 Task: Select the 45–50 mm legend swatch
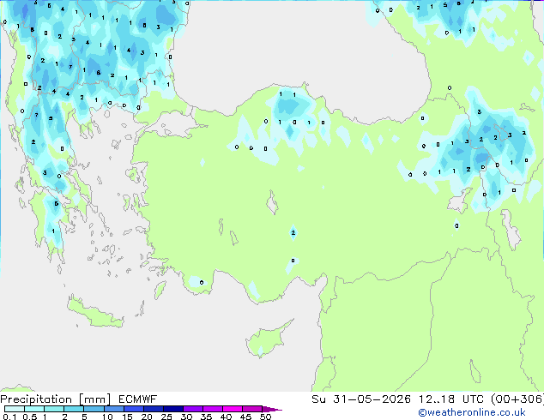click(252, 409)
